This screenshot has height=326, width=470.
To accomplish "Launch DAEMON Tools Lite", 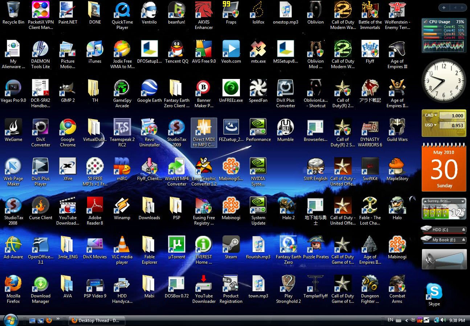I will (41, 55).
